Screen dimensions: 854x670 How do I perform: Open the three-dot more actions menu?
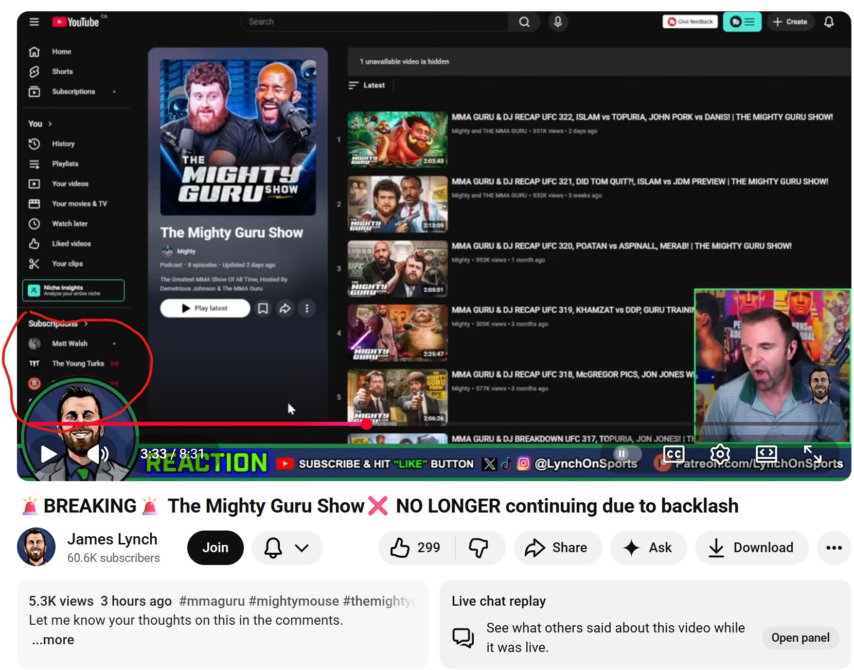point(834,548)
